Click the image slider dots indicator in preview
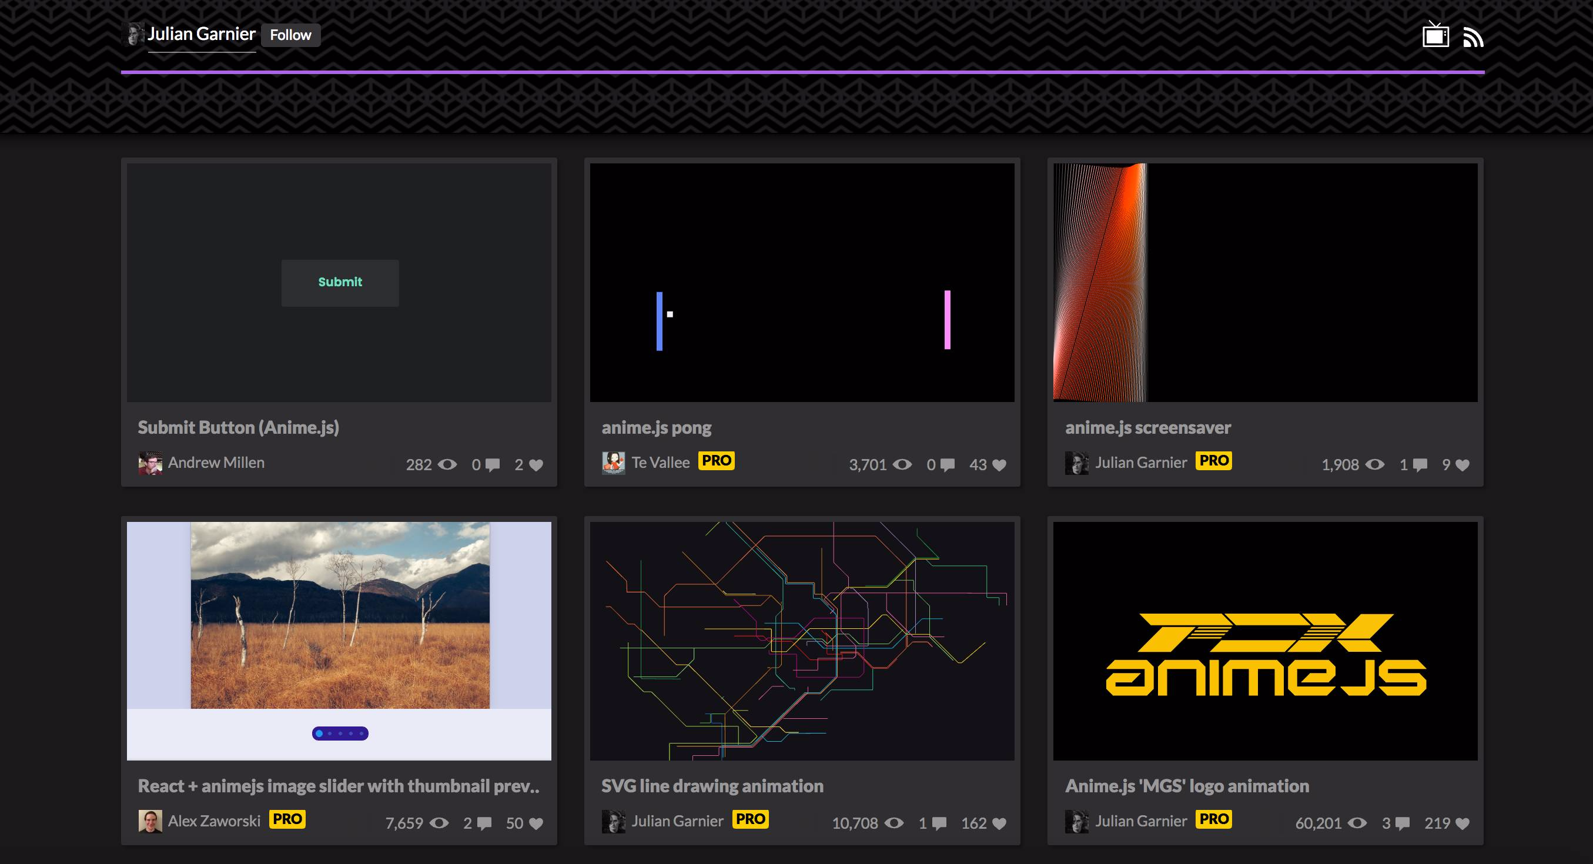The width and height of the screenshot is (1593, 864). [x=340, y=734]
